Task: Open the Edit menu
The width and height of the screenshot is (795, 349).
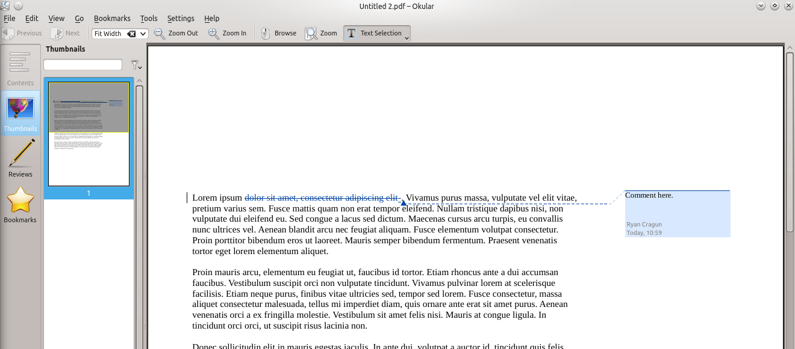Action: [x=31, y=18]
